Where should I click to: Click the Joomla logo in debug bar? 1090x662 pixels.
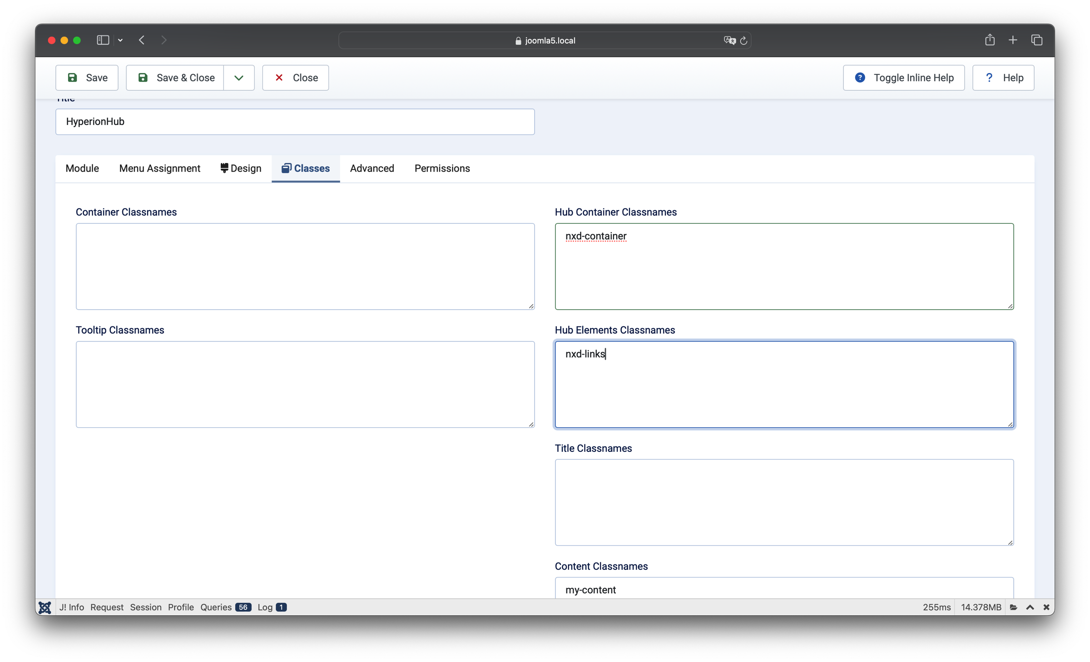[45, 608]
